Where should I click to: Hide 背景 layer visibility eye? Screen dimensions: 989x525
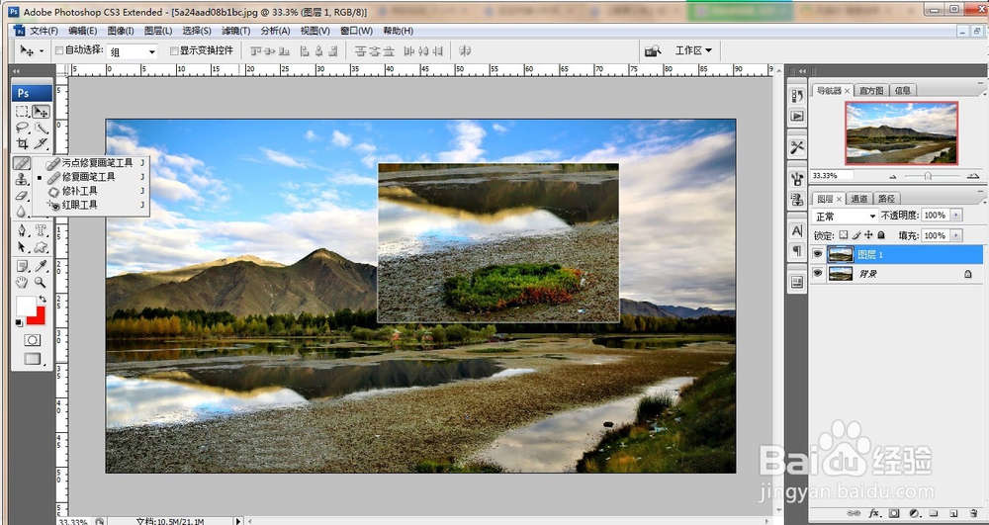[818, 274]
